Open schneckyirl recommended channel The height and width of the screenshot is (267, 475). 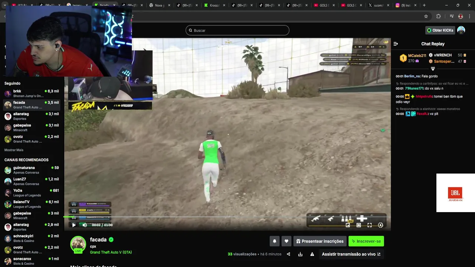[x=32, y=238]
